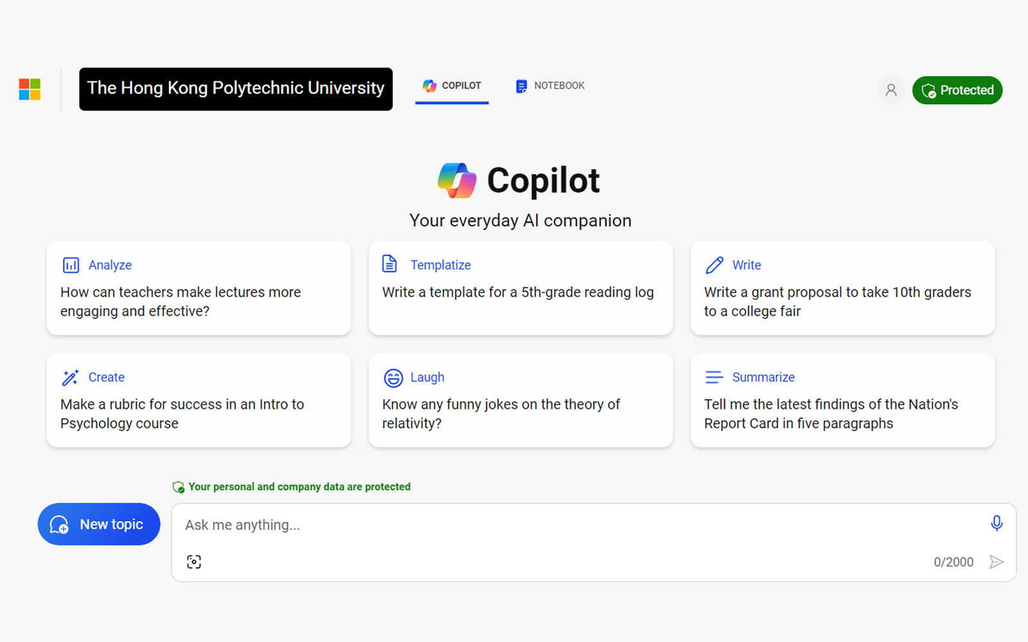
Task: Switch to the NOTEBOOK tab
Action: 549,85
